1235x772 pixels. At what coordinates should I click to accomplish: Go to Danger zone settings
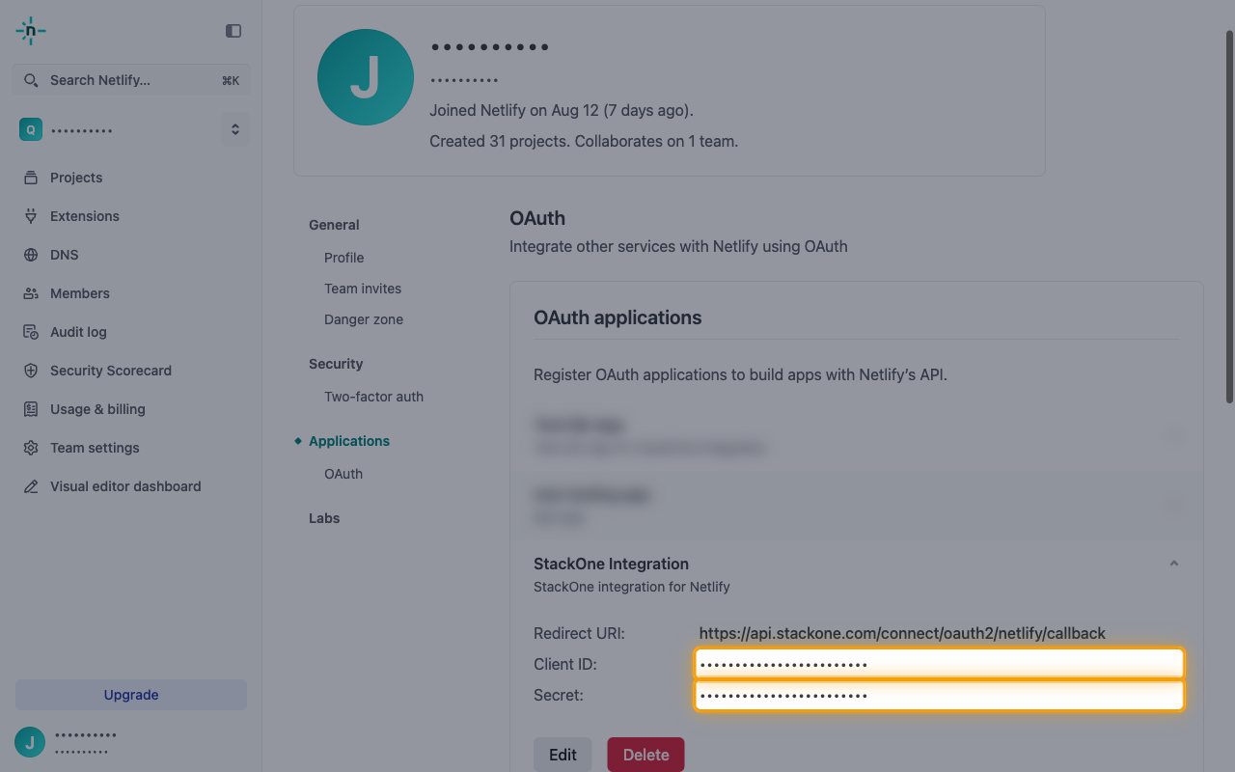(x=364, y=319)
